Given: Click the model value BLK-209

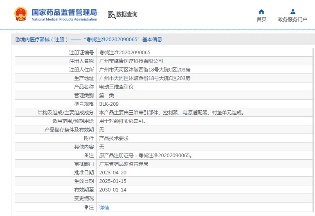Looking at the screenshot, I should [x=109, y=104].
